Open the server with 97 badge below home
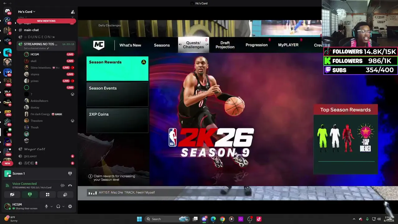Screen dimensions: 398x224 pyautogui.click(x=7, y=21)
